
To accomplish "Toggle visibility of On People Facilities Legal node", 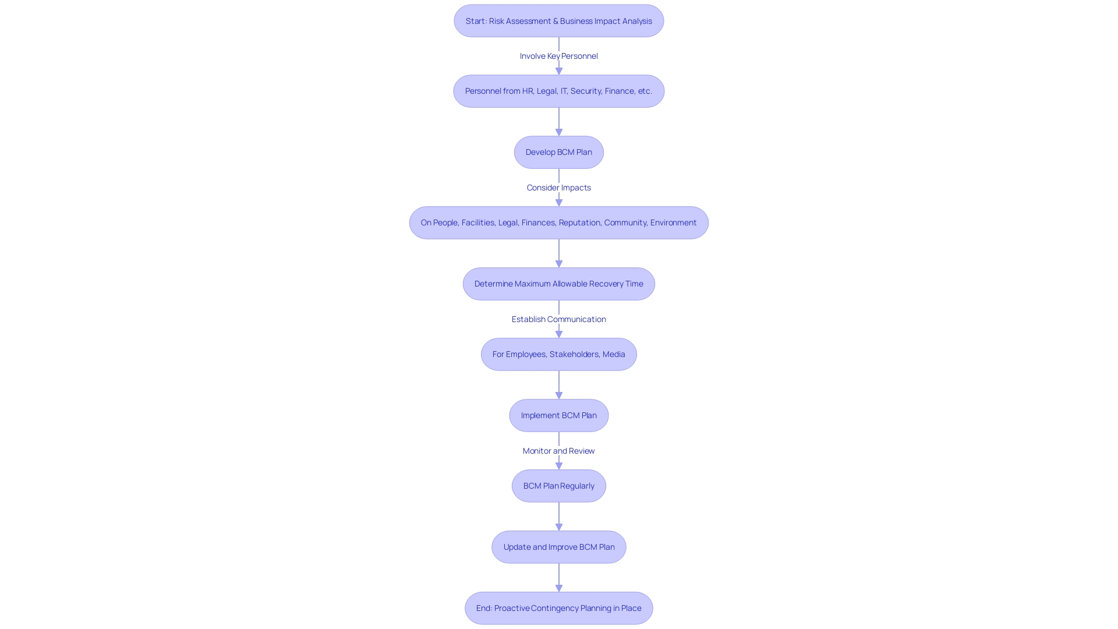I will pyautogui.click(x=558, y=222).
